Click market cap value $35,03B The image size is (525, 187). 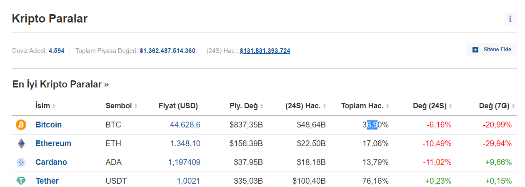point(248,181)
